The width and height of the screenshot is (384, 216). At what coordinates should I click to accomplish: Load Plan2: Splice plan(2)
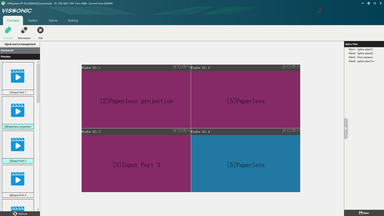(361, 53)
